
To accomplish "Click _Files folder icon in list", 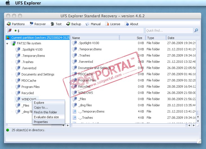I will [74, 99].
